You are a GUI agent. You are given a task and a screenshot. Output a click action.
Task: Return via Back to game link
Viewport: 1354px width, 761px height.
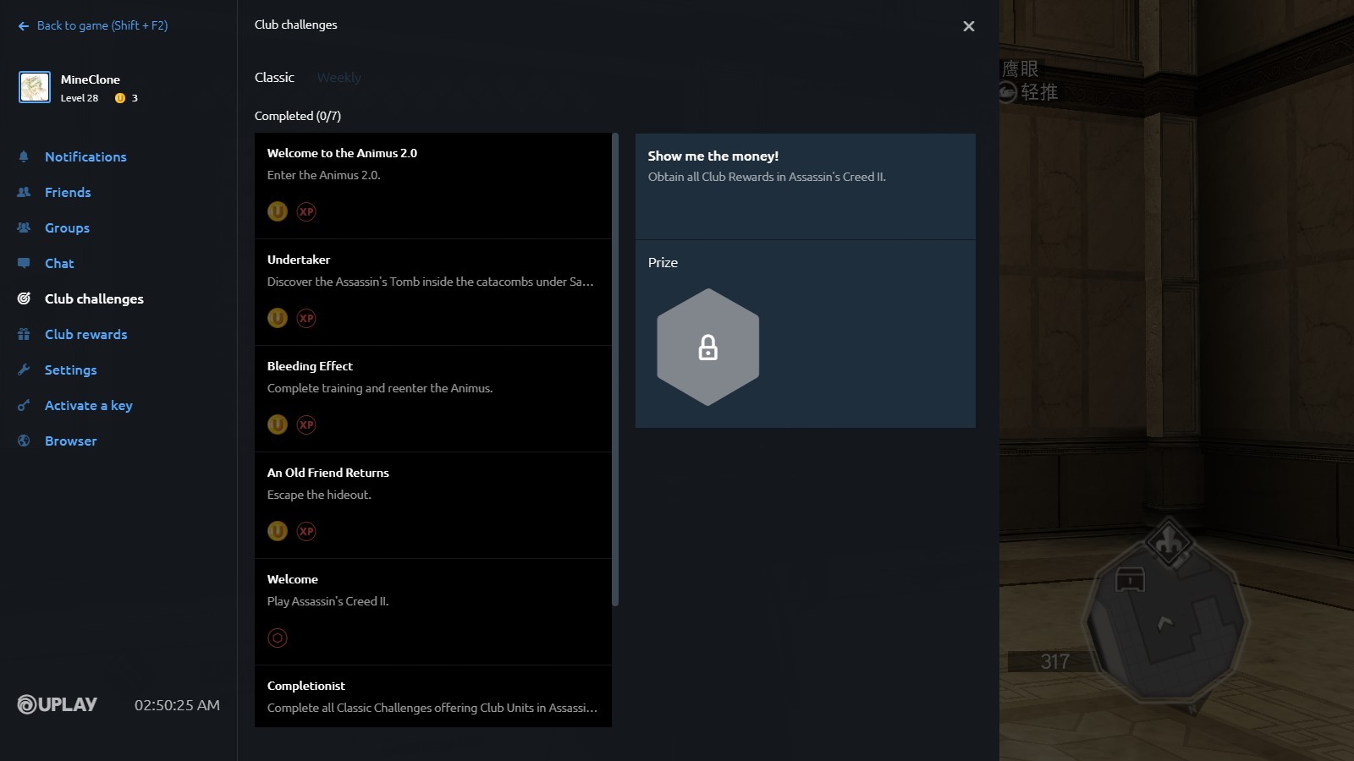(x=102, y=25)
